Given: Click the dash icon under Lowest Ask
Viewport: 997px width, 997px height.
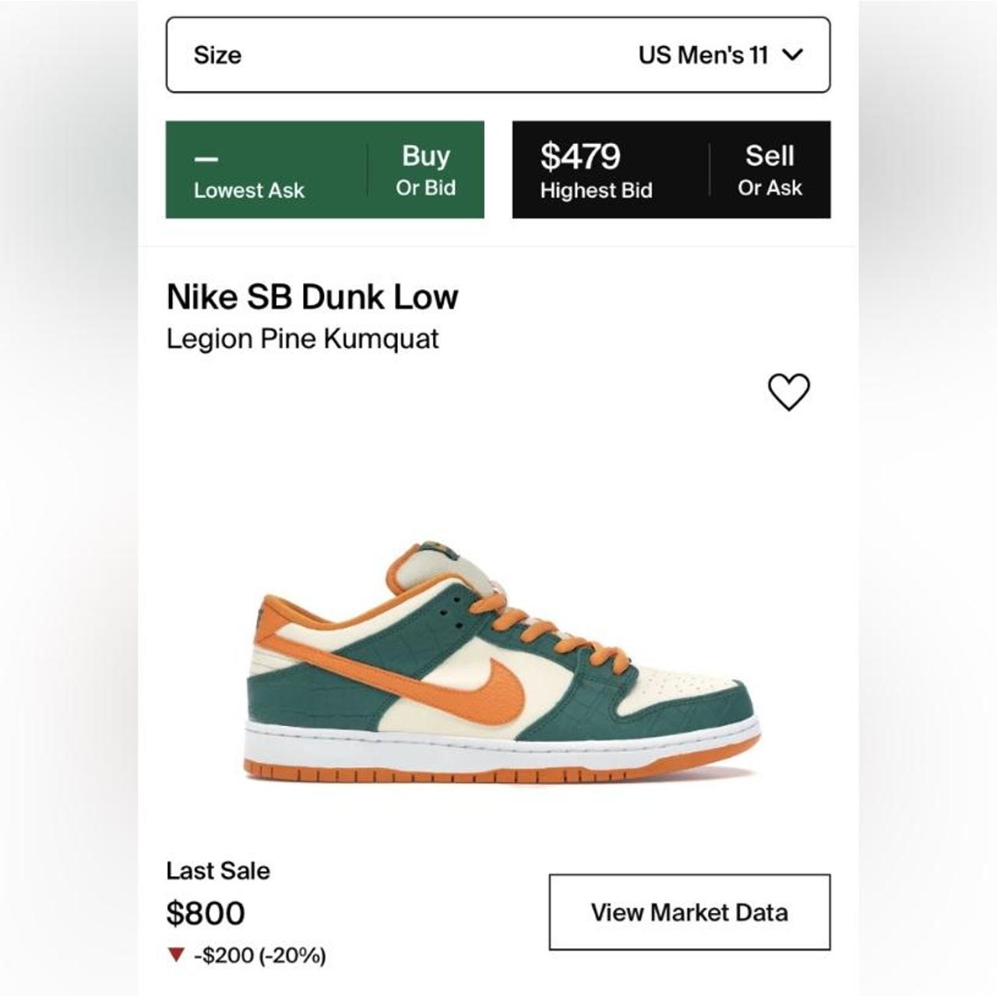Looking at the screenshot, I should point(207,160).
